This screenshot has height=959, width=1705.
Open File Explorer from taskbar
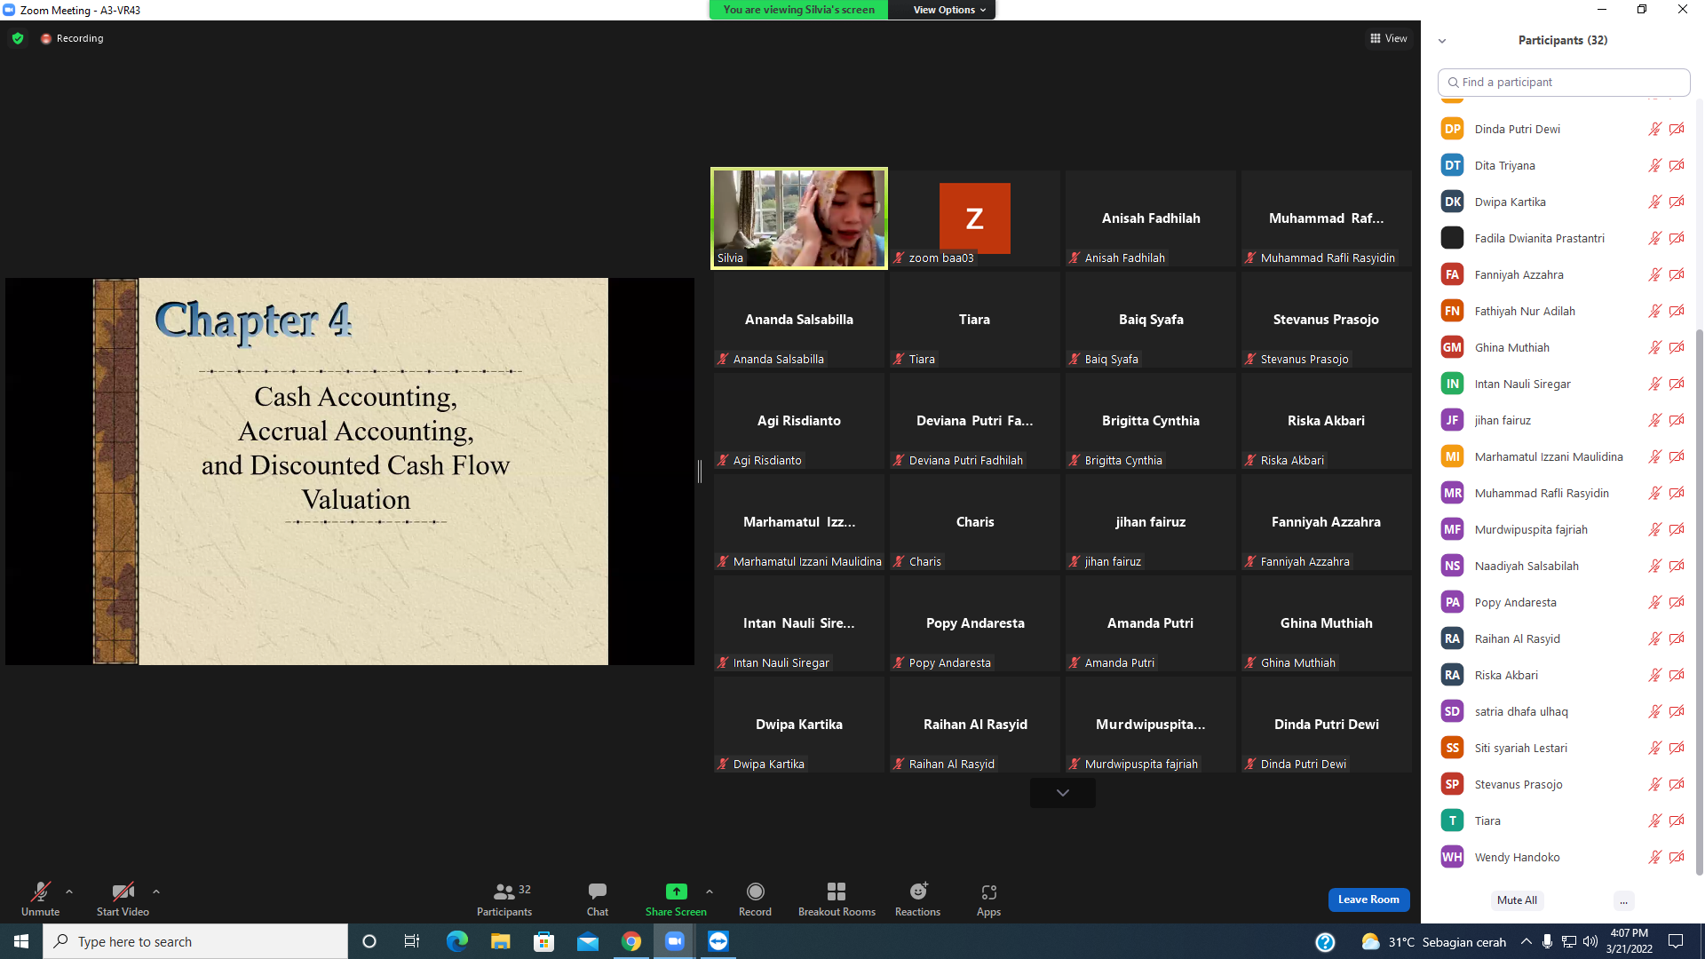500,941
